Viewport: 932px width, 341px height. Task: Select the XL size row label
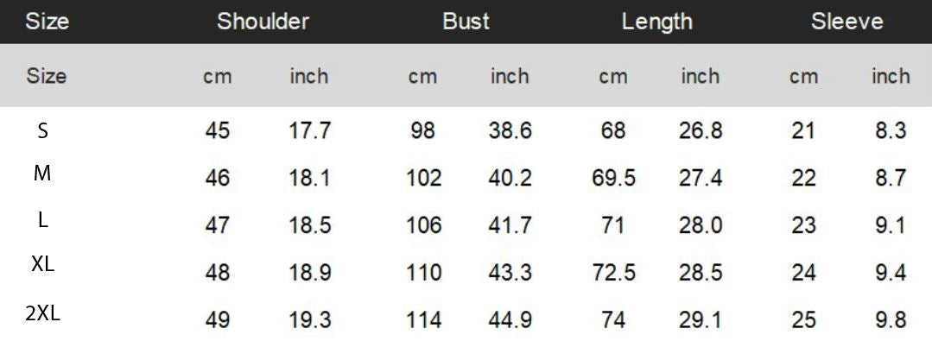click(43, 264)
